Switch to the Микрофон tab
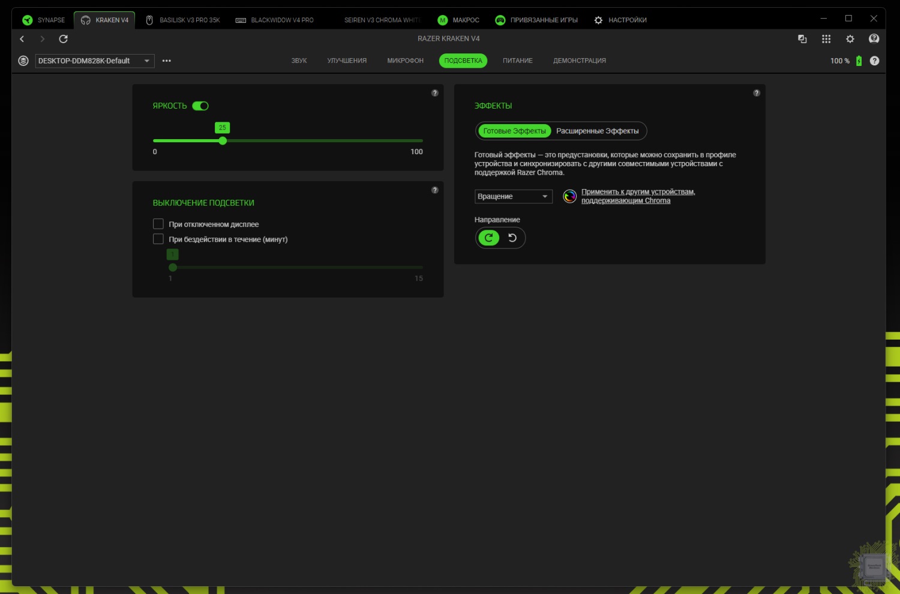Viewport: 900px width, 594px height. click(x=405, y=61)
